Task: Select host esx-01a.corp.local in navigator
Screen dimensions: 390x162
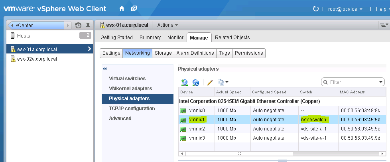Action: (x=50, y=49)
